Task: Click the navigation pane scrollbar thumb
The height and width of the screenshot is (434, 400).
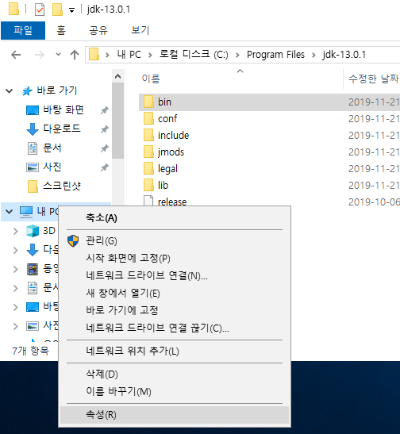Action: (118, 121)
